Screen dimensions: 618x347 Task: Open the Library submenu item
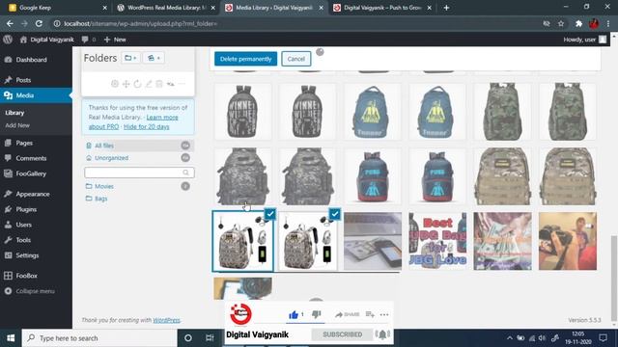(14, 113)
